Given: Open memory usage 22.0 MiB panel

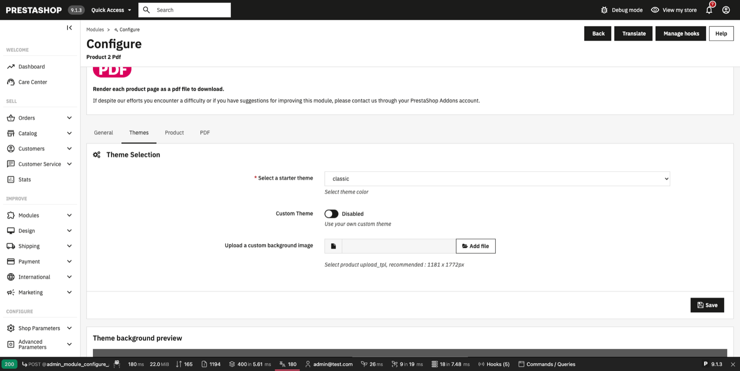Looking at the screenshot, I should point(159,365).
